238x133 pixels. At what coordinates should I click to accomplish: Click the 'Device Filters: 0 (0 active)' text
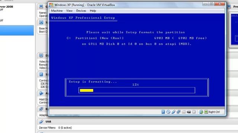[x=55, y=128]
